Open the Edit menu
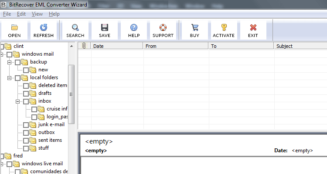 [21, 14]
